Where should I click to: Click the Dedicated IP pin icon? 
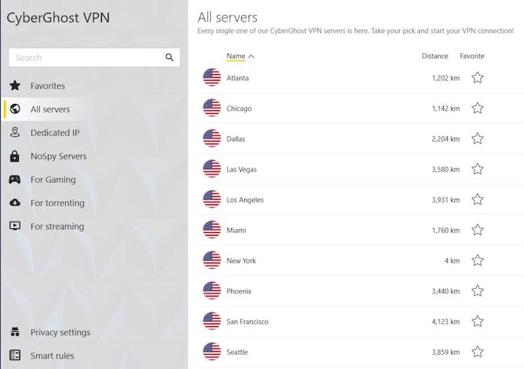pos(15,132)
